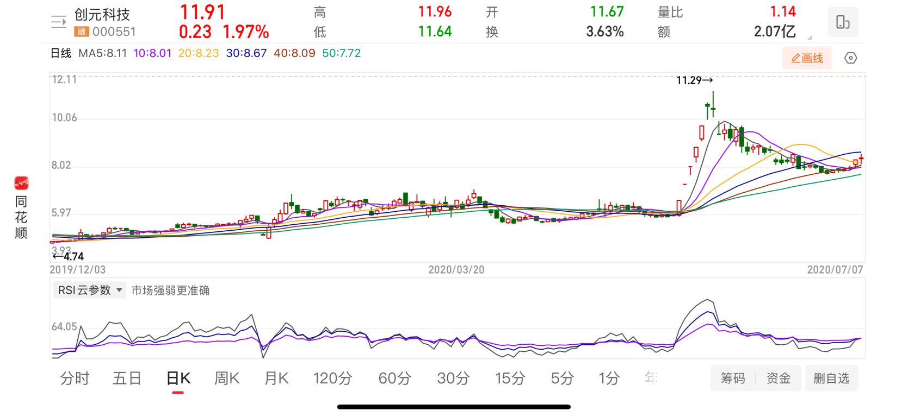Select the 日K daily candlestick tab
908x417 pixels.
178,378
